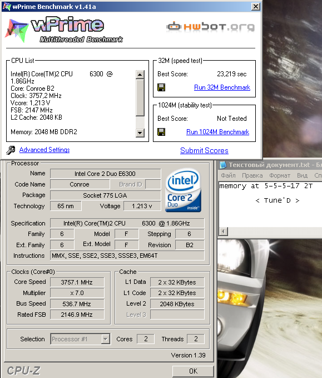
Task: Open Правка menu in Notepad
Action: tap(252, 175)
